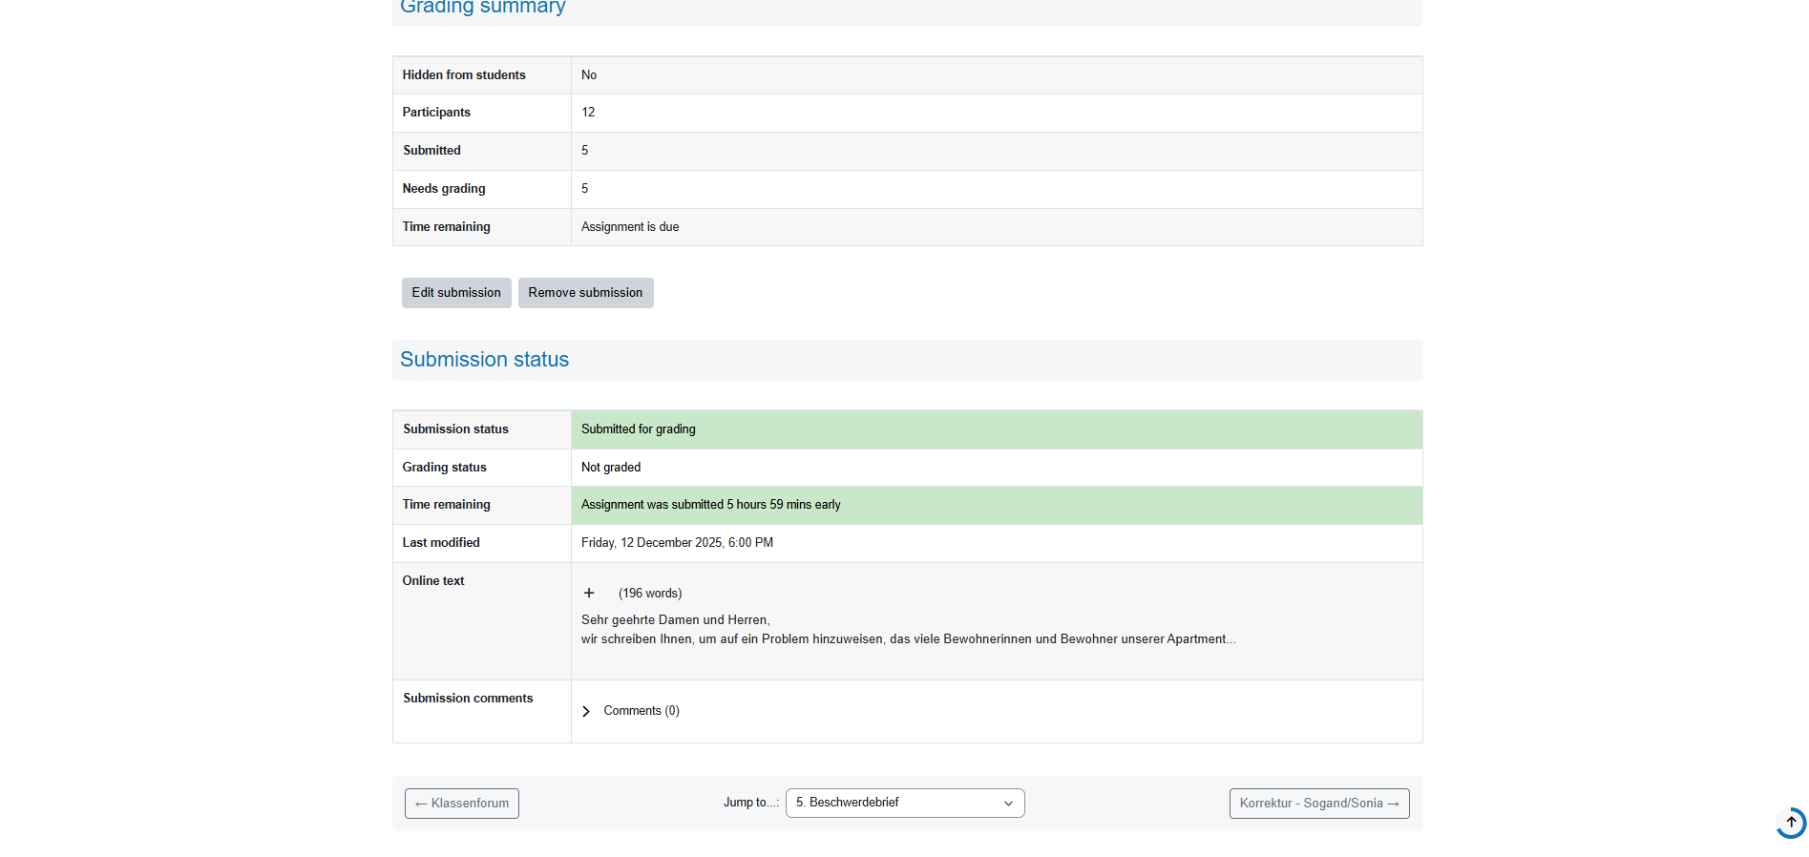Open the Comments (0) link
The height and width of the screenshot is (857, 1809).
tap(641, 711)
